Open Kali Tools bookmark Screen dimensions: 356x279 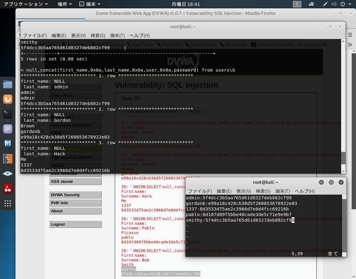(x=140, y=45)
